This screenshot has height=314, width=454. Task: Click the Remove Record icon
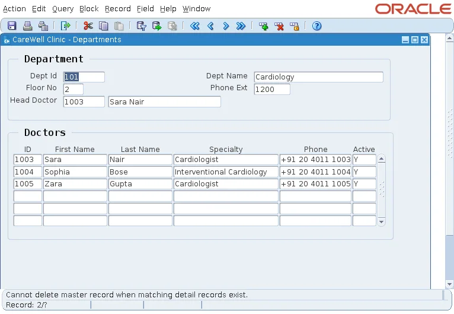click(279, 26)
